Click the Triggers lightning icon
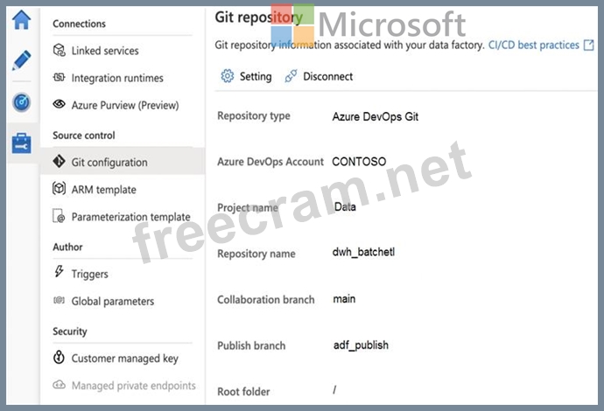Screen dimensions: 604x411 [60, 274]
